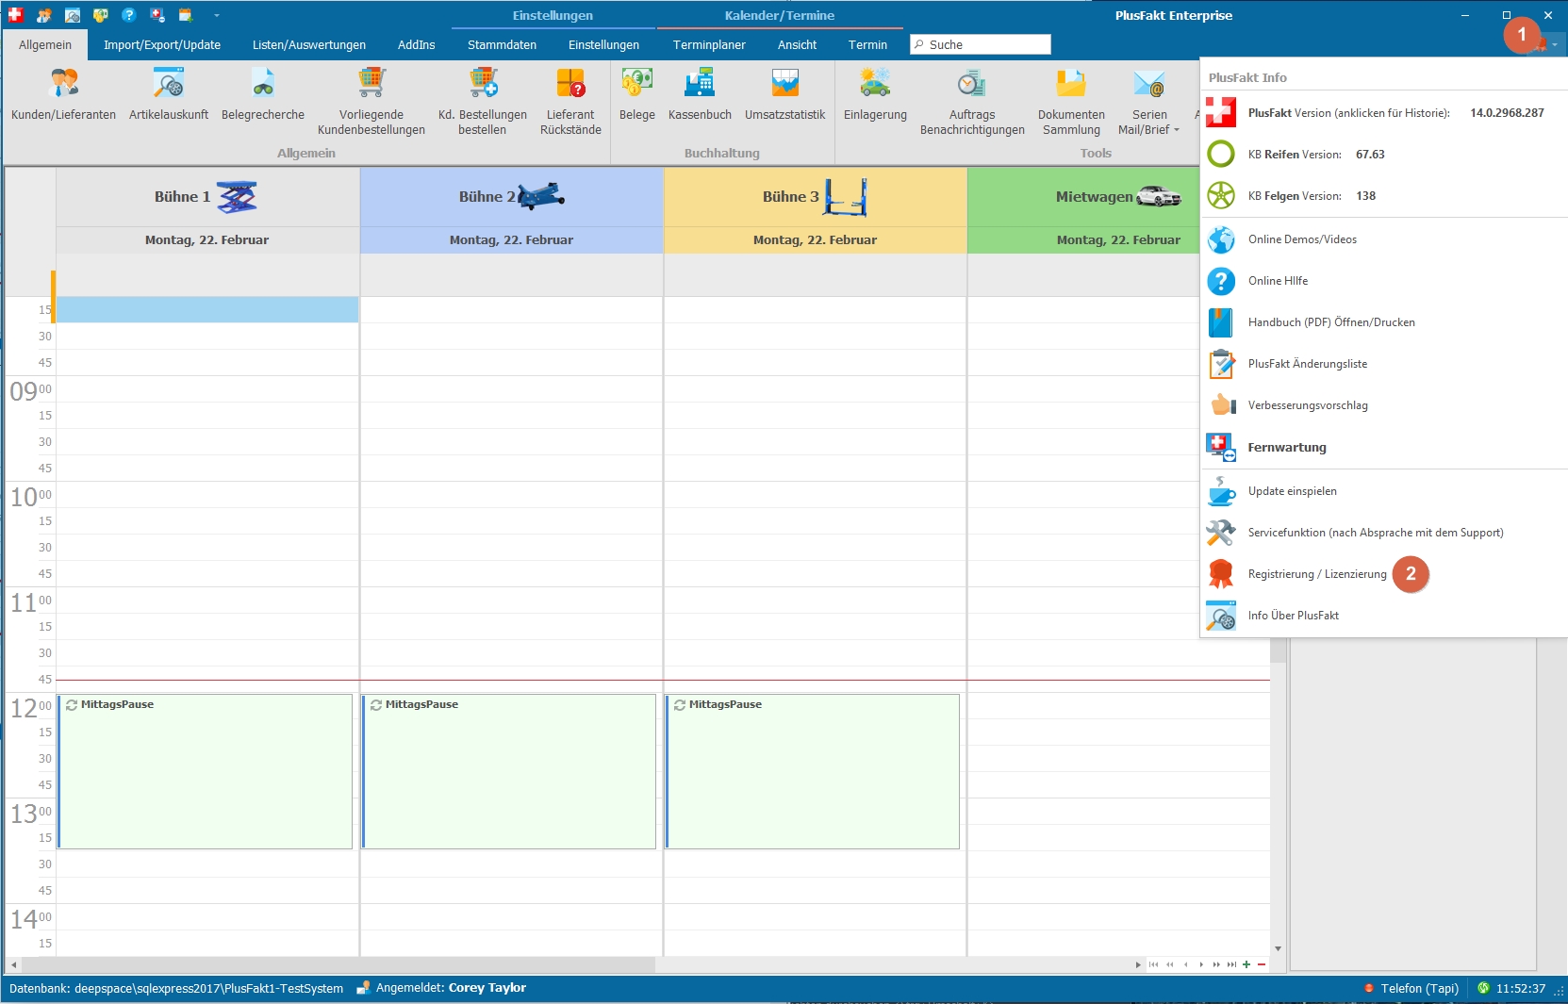Select the Mietwagen resource header
The width and height of the screenshot is (1568, 1004).
(x=1083, y=197)
